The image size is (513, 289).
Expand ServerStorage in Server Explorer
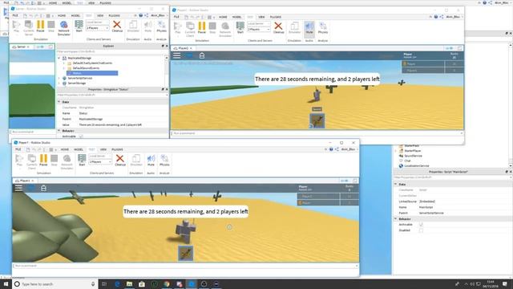pos(59,83)
